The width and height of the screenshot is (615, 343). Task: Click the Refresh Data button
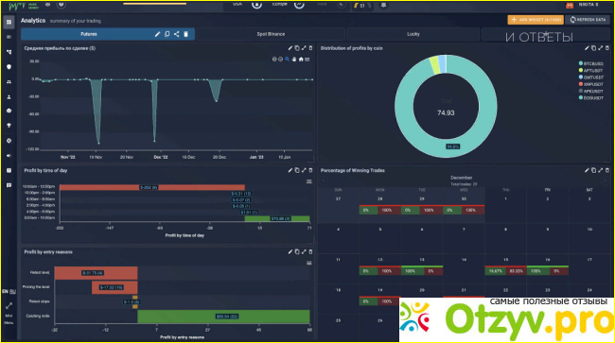(588, 20)
